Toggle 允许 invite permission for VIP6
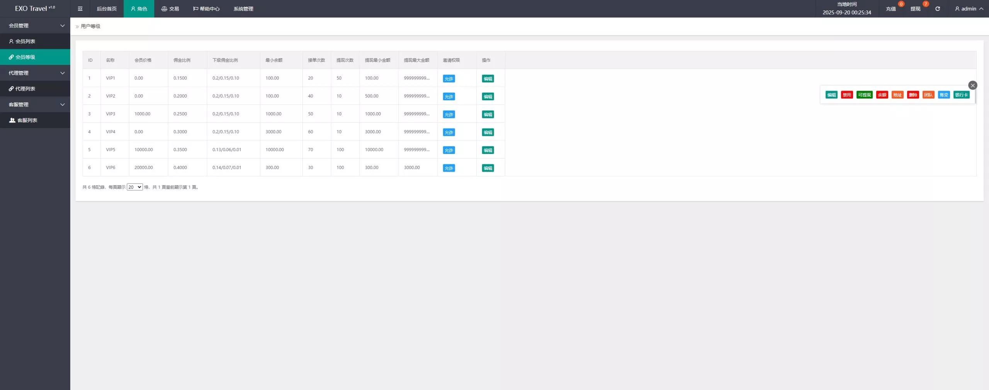This screenshot has height=390, width=989. coord(449,168)
